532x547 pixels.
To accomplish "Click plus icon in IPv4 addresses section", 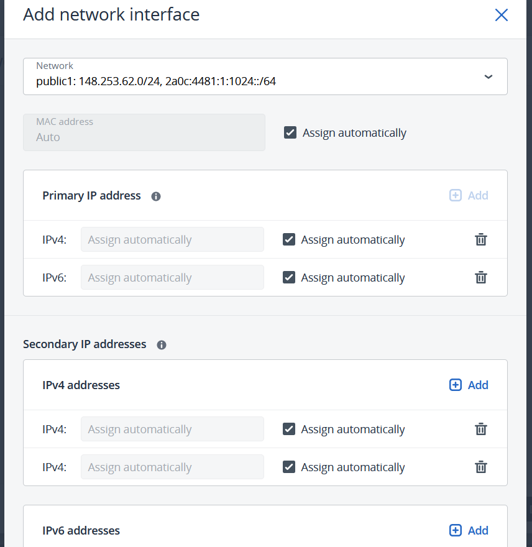I will (x=456, y=385).
